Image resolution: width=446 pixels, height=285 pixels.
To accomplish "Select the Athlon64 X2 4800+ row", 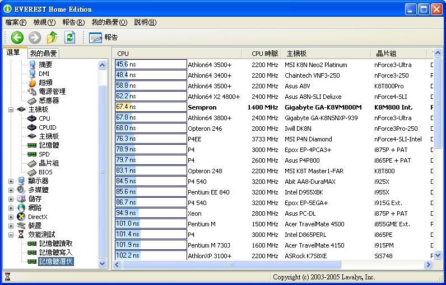I will click(274, 97).
